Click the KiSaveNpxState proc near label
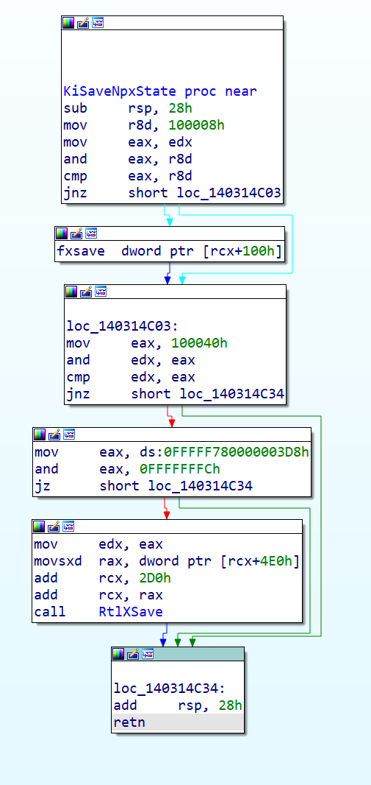This screenshot has height=785, width=371. pyautogui.click(x=160, y=91)
